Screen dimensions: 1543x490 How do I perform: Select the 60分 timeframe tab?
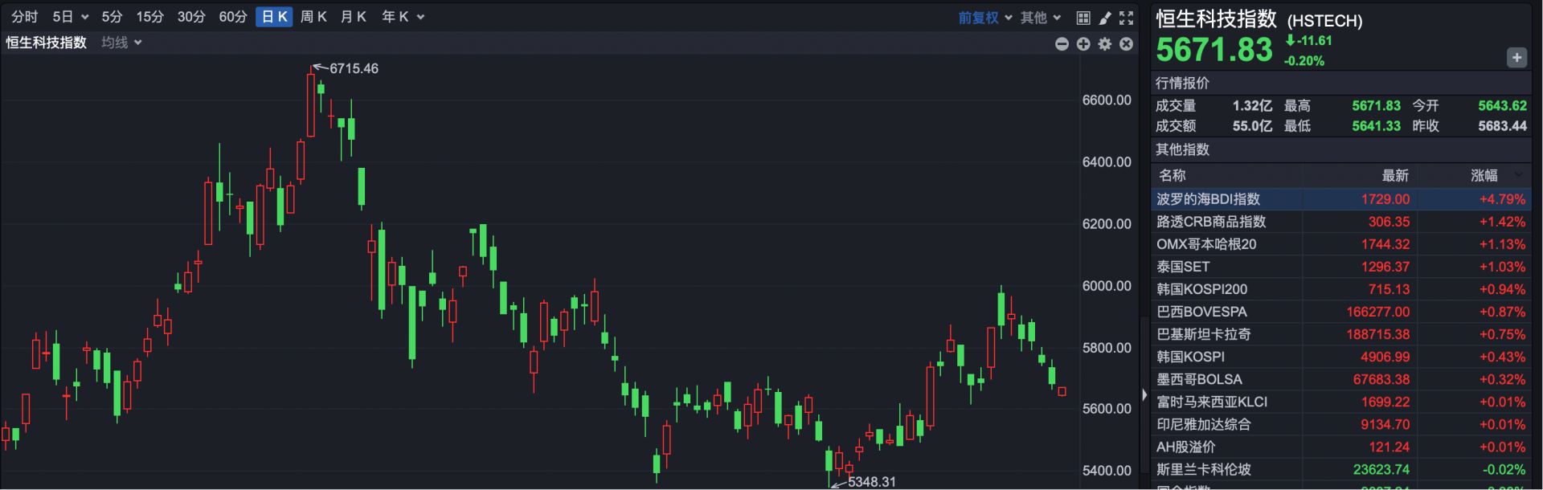coord(232,17)
